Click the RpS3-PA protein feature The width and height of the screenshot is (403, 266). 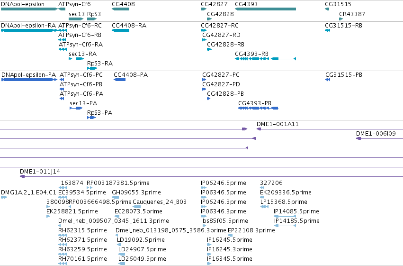[91, 118]
